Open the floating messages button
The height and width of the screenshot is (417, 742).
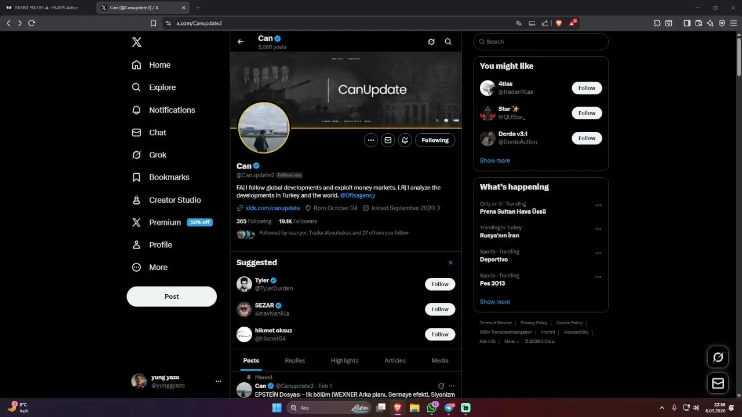click(x=718, y=383)
